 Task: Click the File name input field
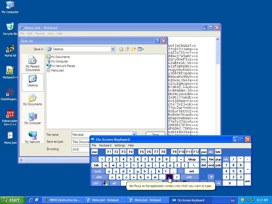coord(102,134)
